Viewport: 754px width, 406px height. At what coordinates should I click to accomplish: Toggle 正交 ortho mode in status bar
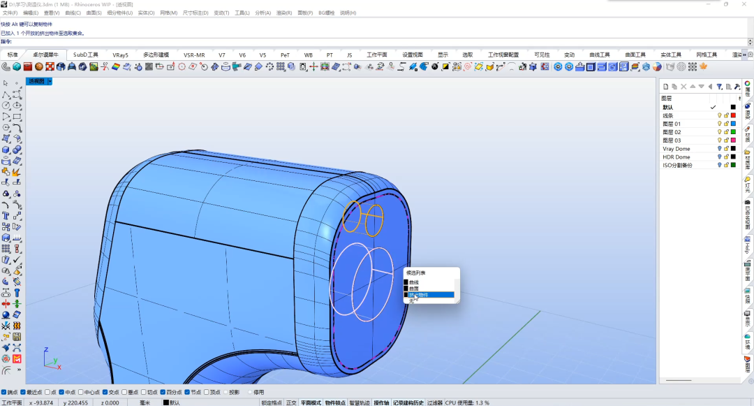click(x=291, y=403)
